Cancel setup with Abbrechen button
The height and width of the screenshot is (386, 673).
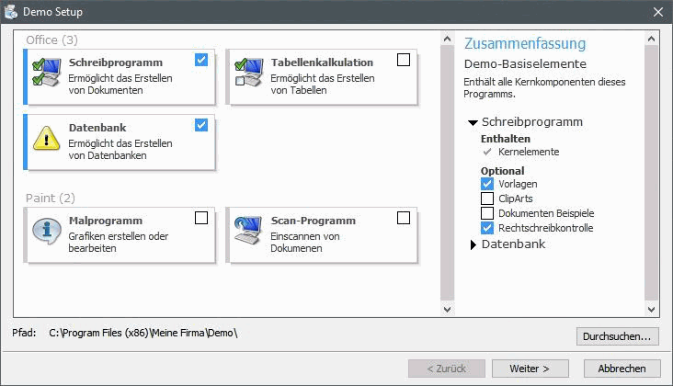click(x=622, y=369)
